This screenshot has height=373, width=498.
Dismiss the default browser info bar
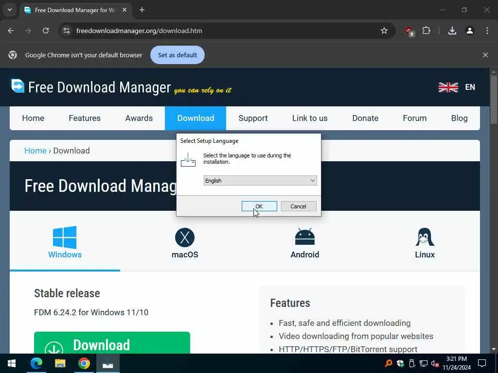pyautogui.click(x=485, y=55)
